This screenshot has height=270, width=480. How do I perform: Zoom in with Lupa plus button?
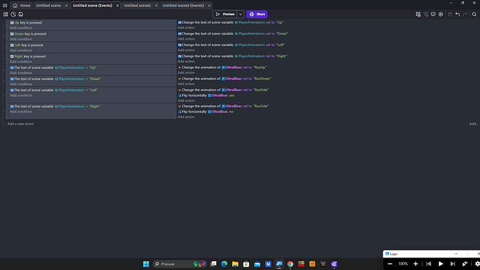[416, 264]
